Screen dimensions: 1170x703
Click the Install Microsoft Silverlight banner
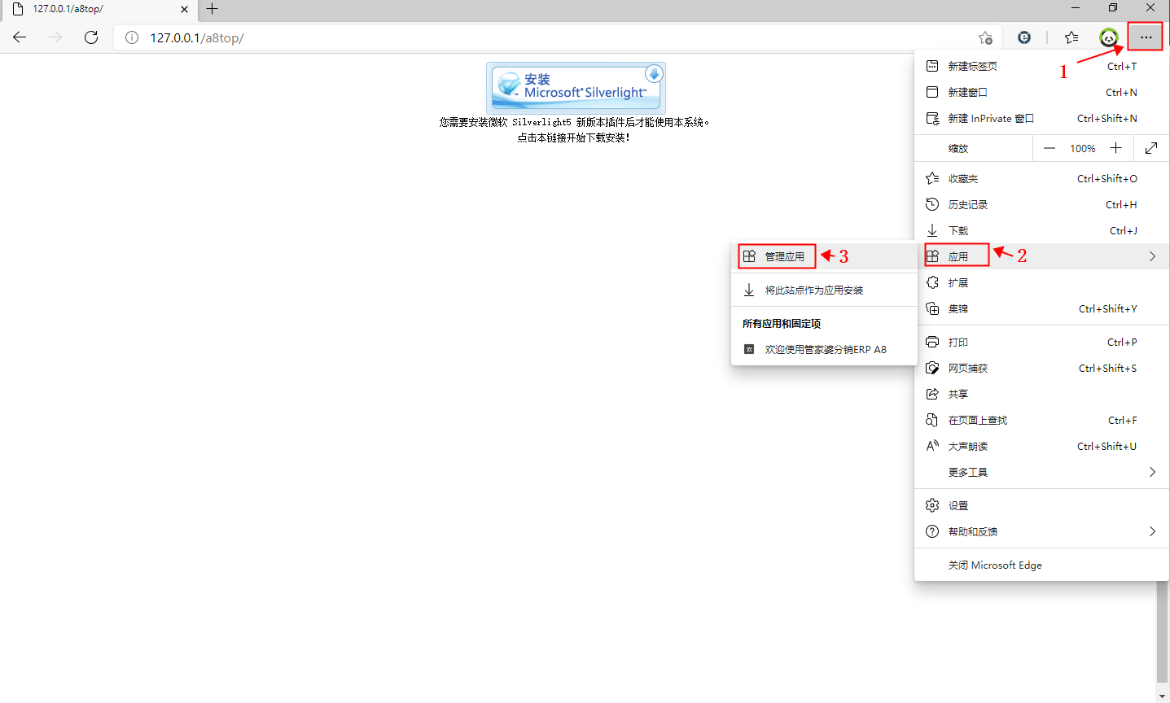click(x=576, y=88)
